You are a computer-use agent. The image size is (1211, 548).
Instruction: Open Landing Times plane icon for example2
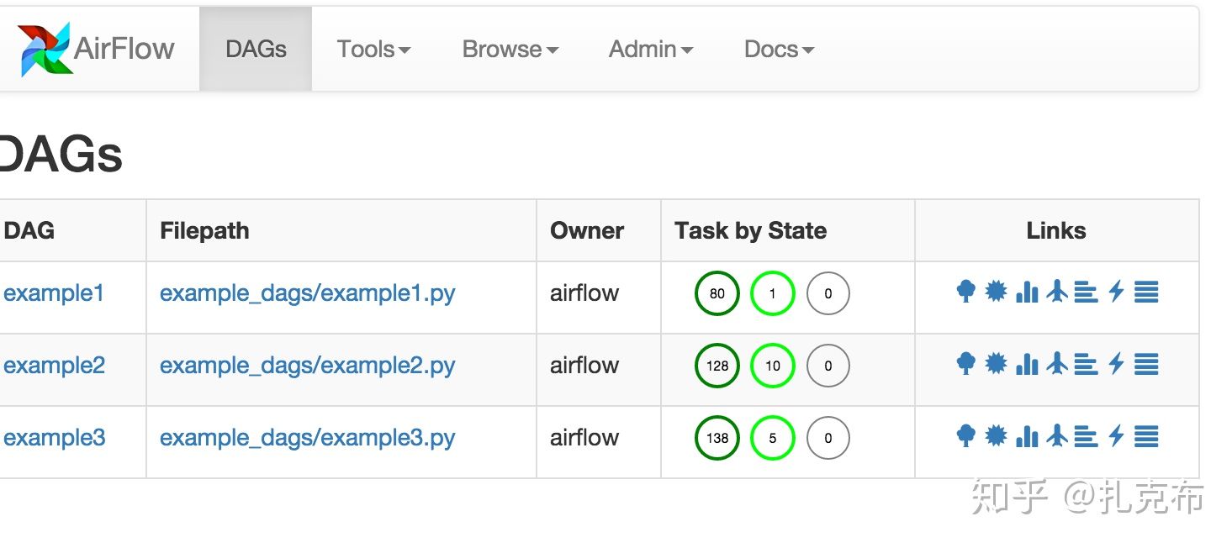(x=1057, y=364)
